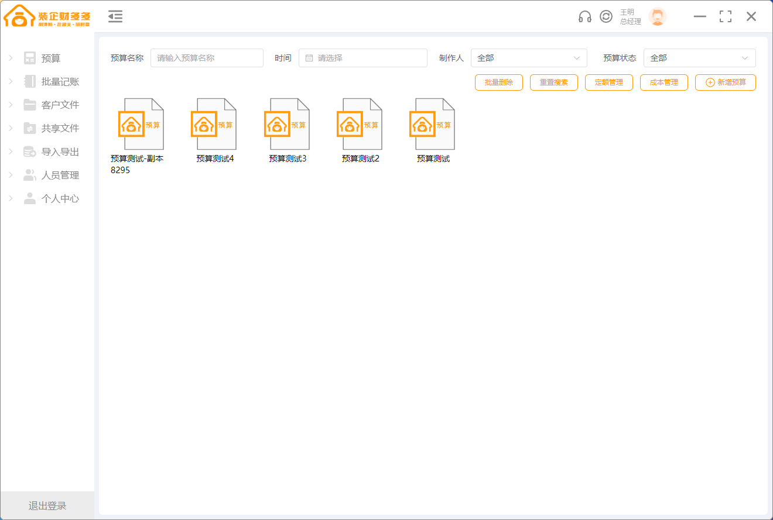The height and width of the screenshot is (520, 773).
Task: Open the 预算状态 dropdown
Action: pyautogui.click(x=699, y=58)
